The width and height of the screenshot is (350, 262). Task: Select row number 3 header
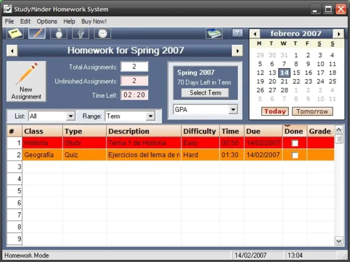click(14, 167)
